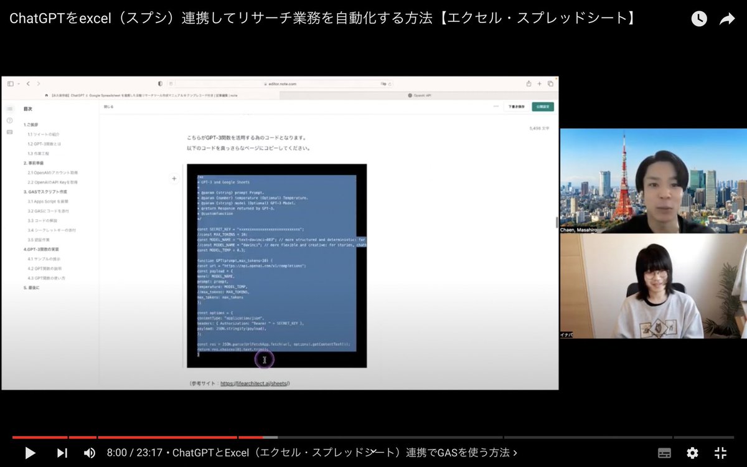Toggle table of contents list icon in note sidebar
The width and height of the screenshot is (747, 467).
(x=9, y=109)
